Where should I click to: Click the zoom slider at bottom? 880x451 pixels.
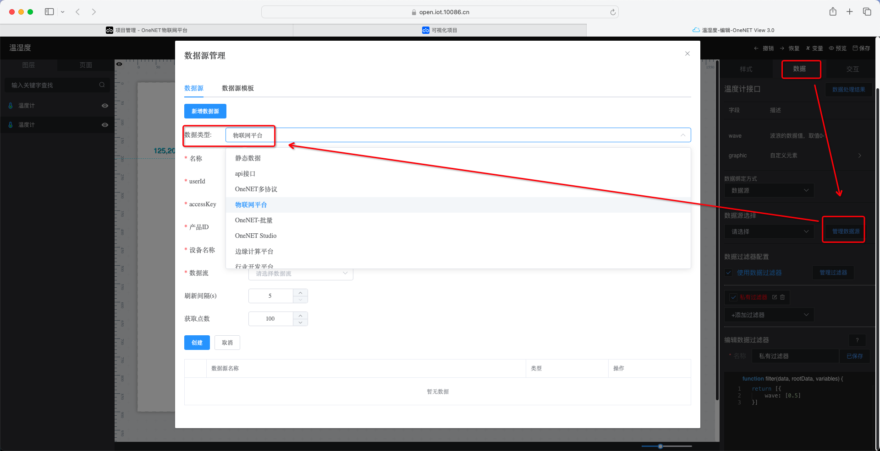[x=660, y=446]
